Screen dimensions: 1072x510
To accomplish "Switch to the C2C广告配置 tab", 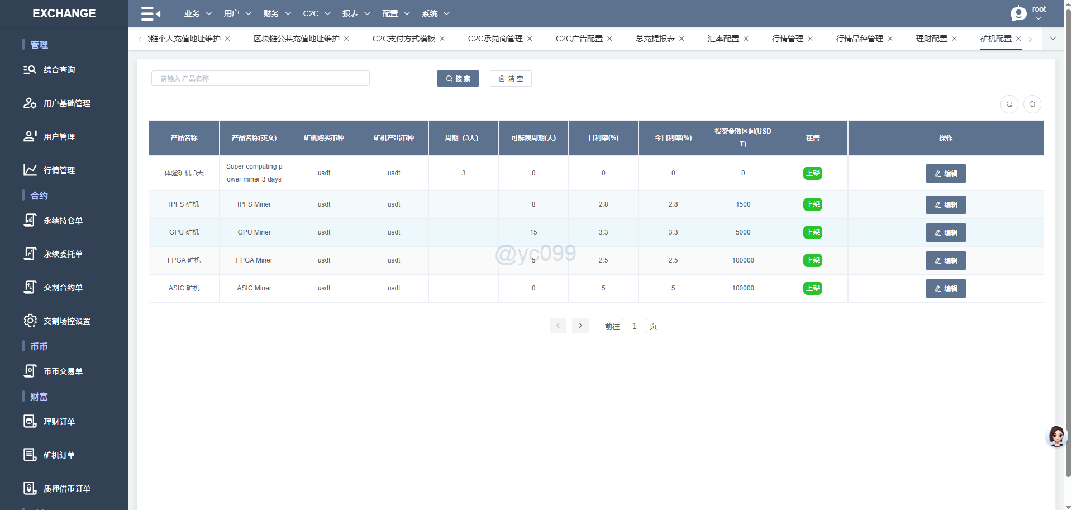I will click(x=579, y=39).
